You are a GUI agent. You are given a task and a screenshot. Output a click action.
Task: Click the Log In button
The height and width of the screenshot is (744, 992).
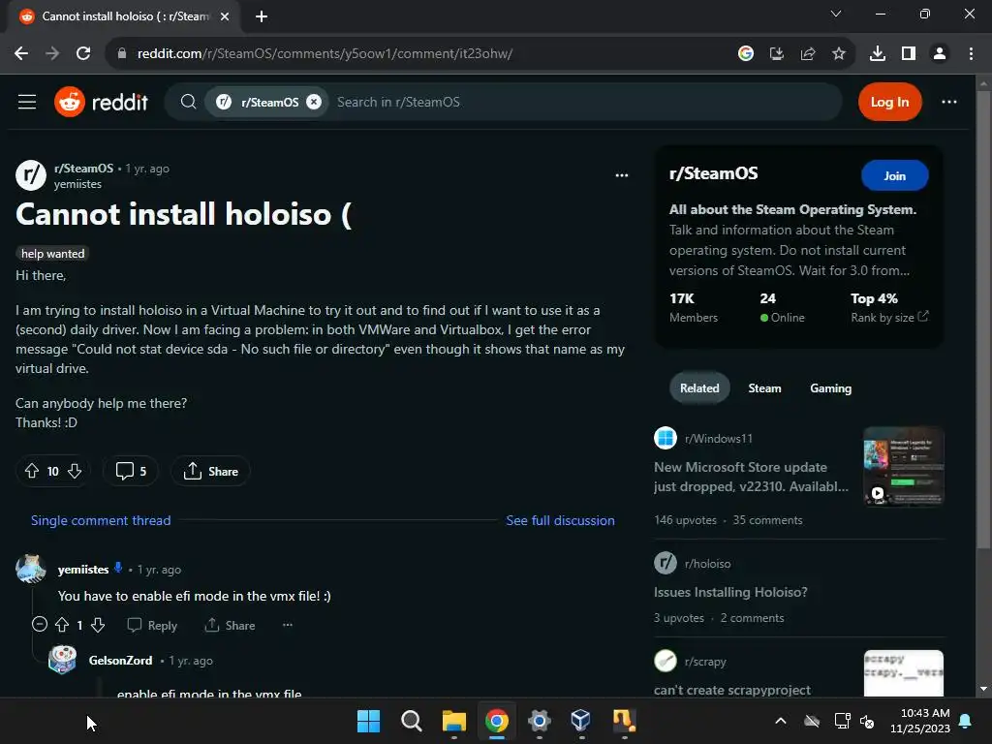(x=889, y=102)
